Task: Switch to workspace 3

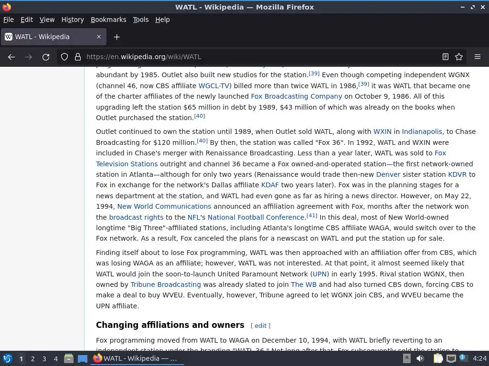Action: [x=44, y=359]
